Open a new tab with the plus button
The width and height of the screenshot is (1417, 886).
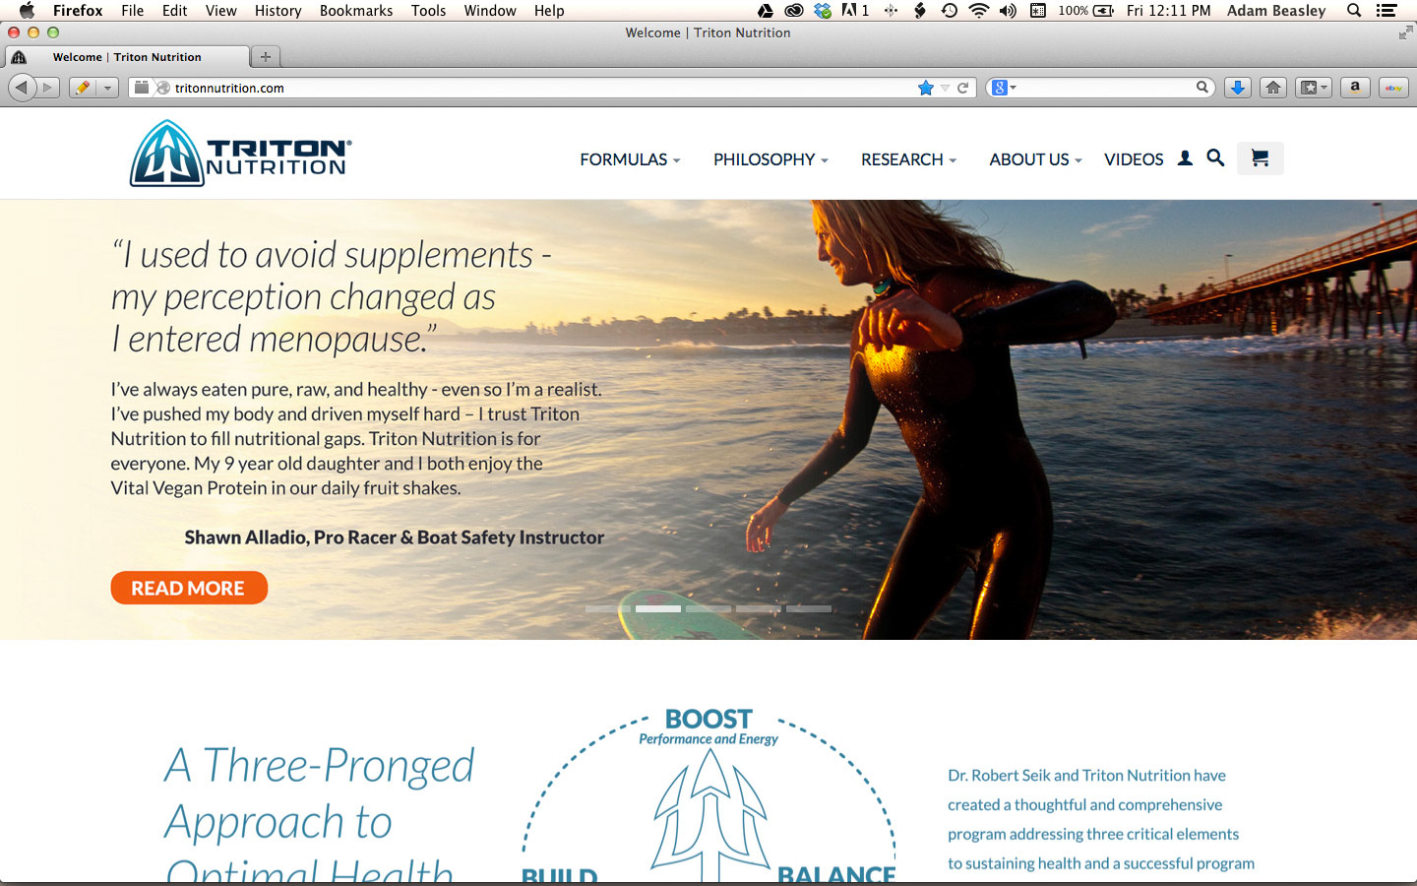coord(265,56)
